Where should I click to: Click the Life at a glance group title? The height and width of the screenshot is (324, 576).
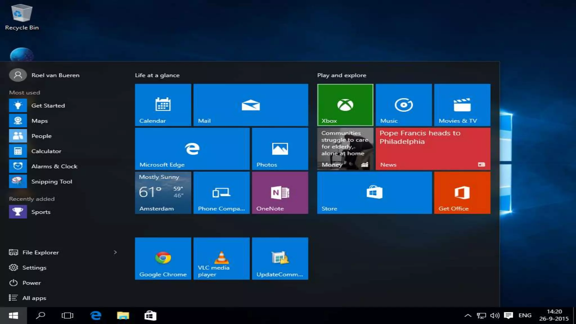click(x=157, y=75)
